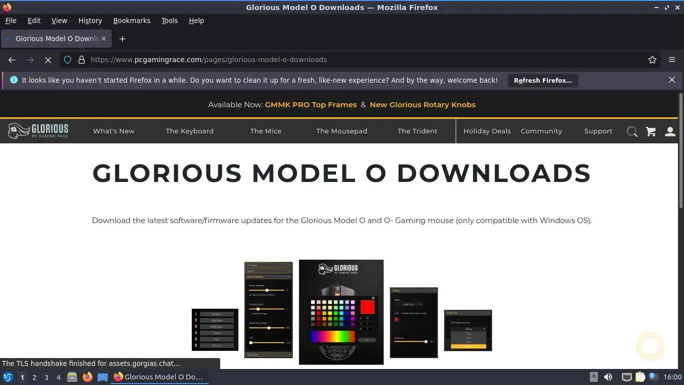Screen dimensions: 684x385
Task: Open the tracking protection shield icon
Action: click(x=68, y=60)
